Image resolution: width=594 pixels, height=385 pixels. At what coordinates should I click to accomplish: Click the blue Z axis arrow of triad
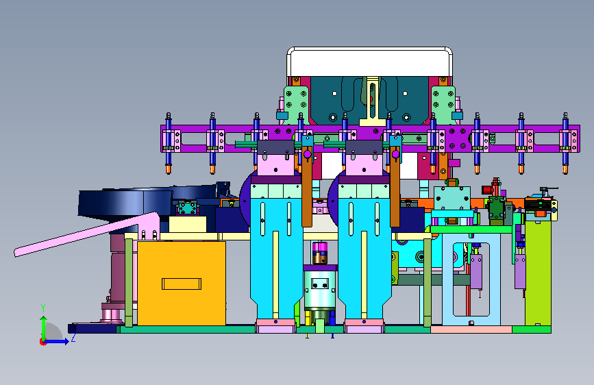click(57, 341)
